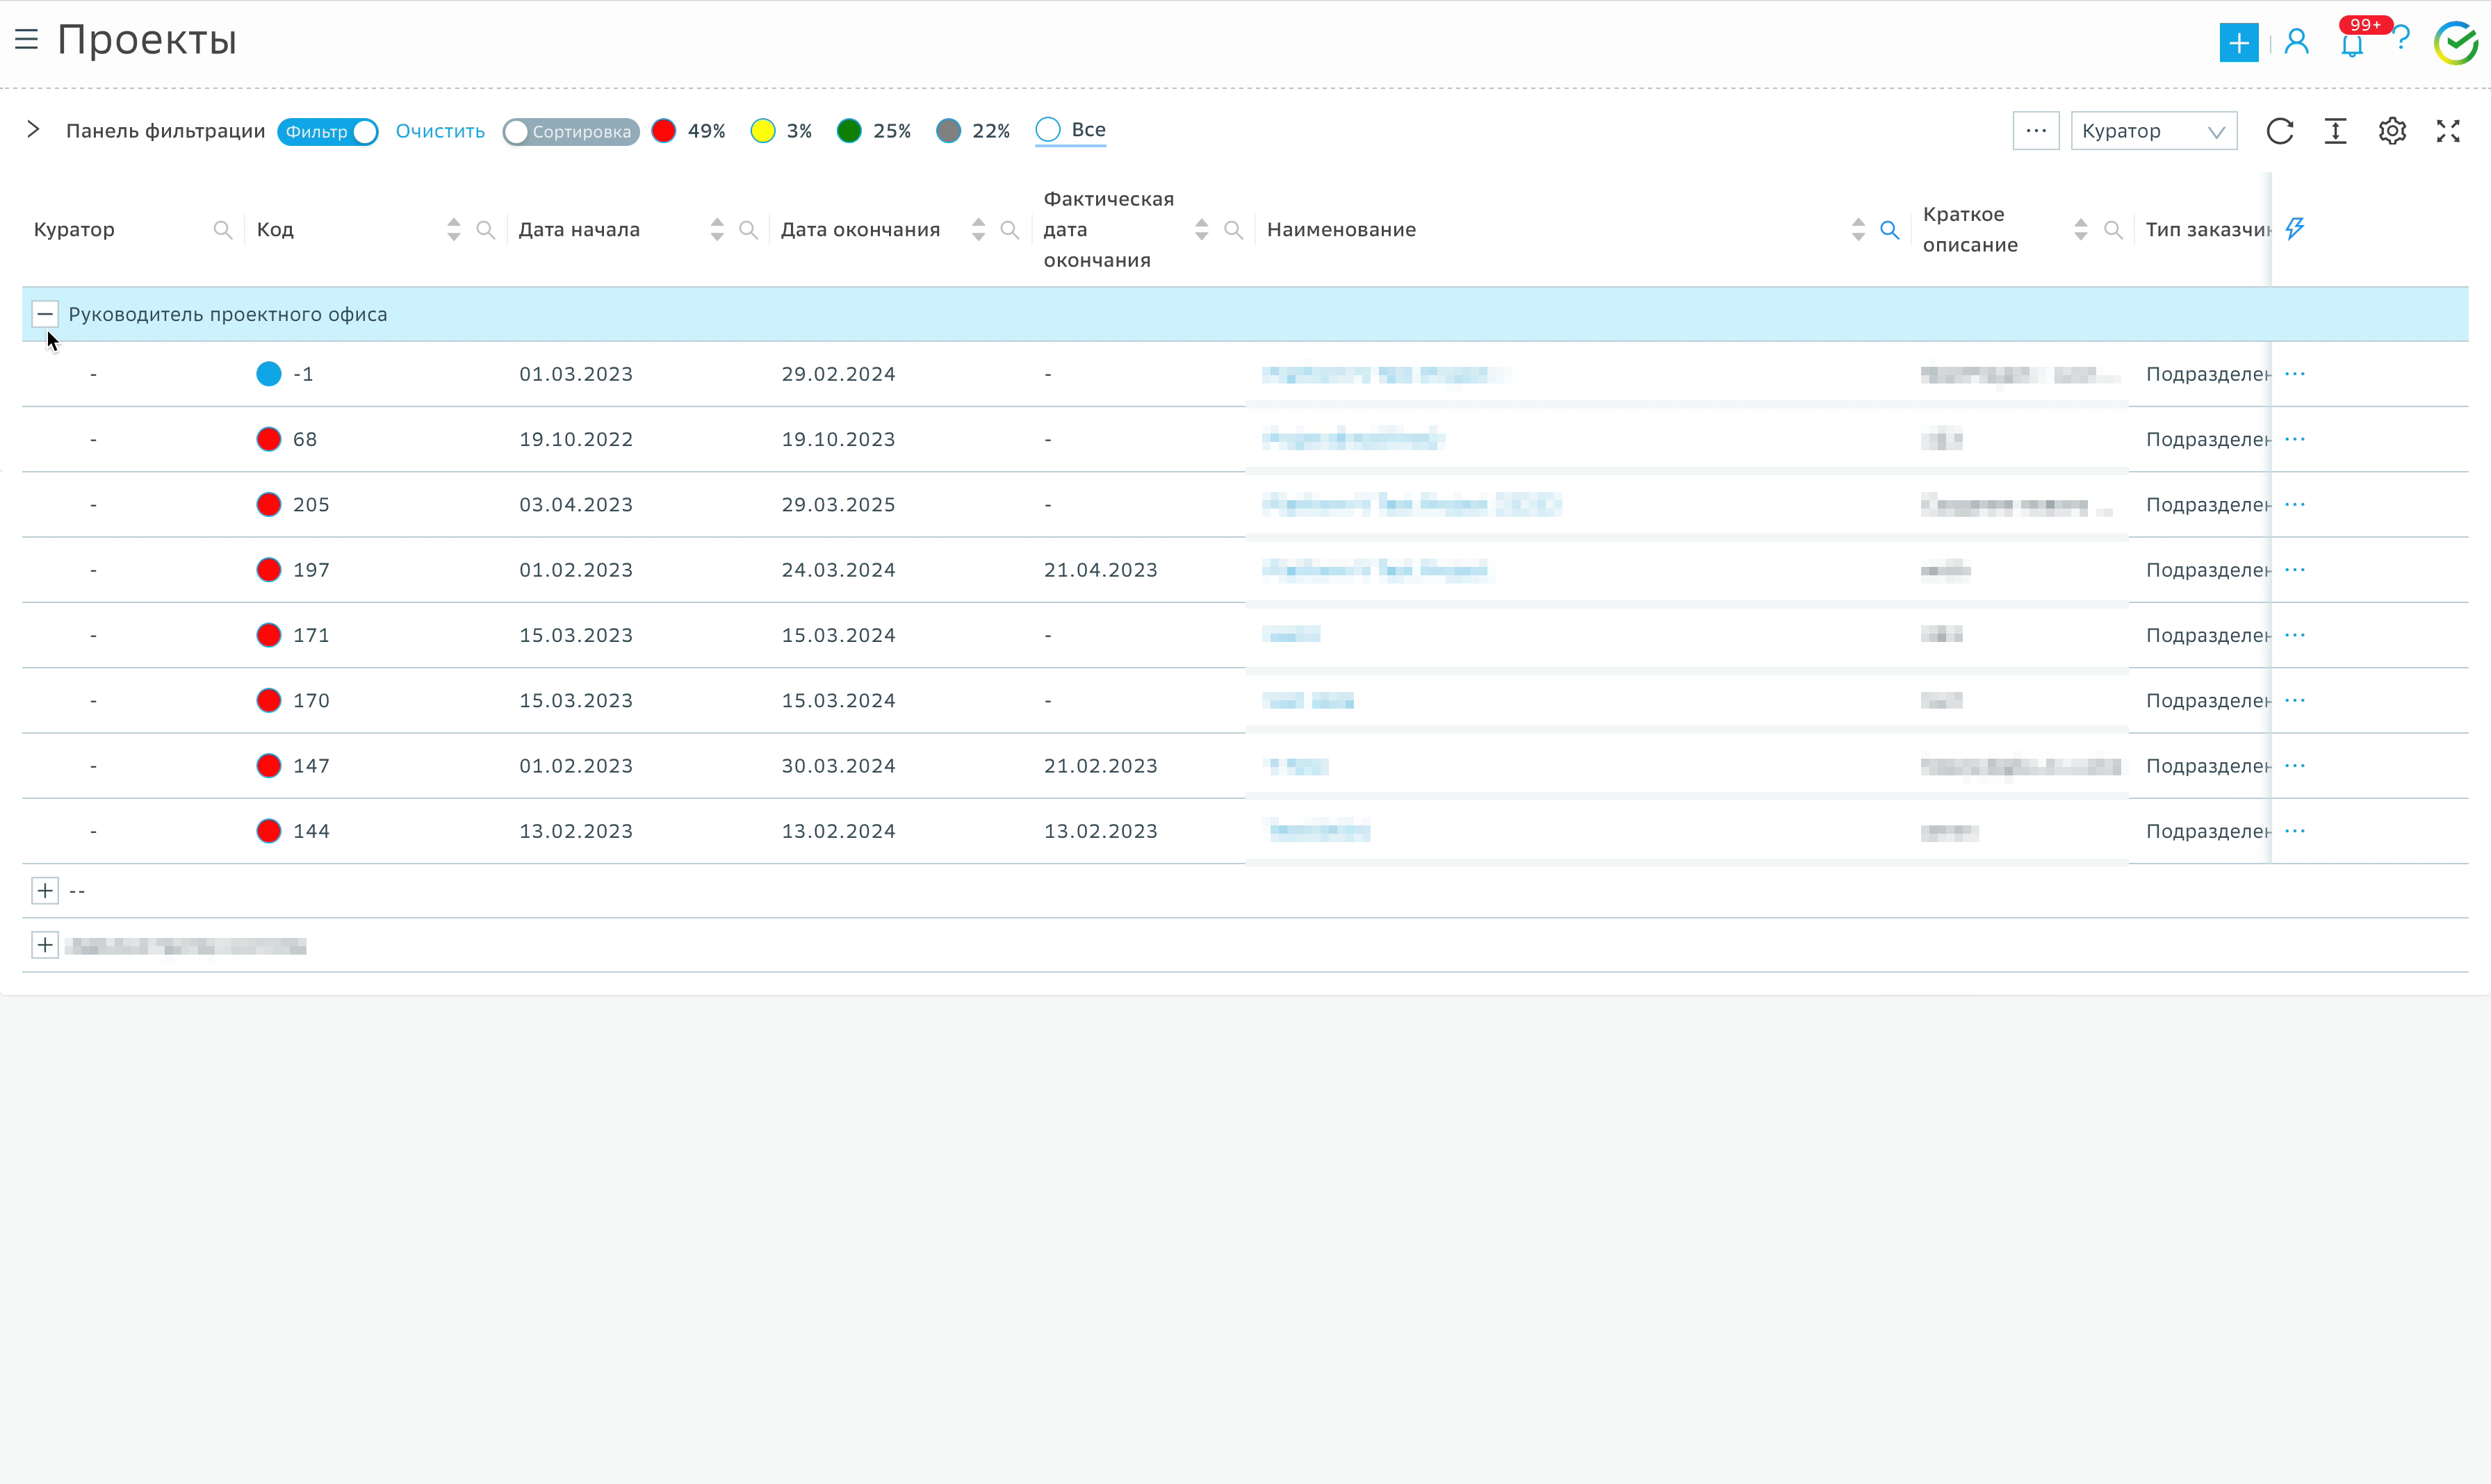Click search icon in Наименование column

pyautogui.click(x=1890, y=230)
